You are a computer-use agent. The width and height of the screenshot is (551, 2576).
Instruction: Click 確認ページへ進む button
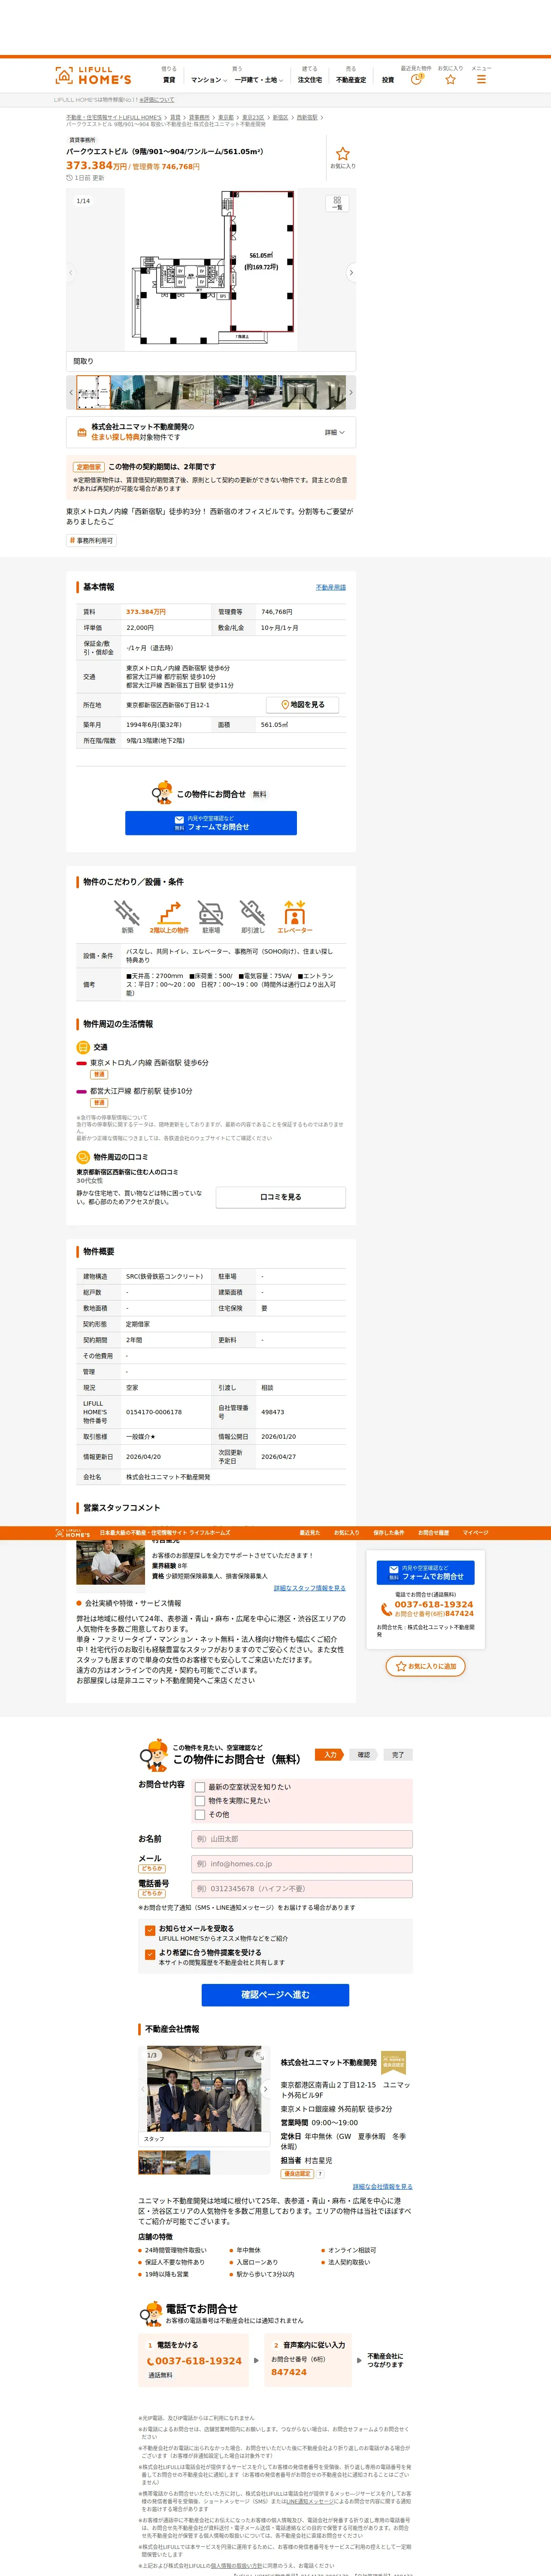pyautogui.click(x=275, y=1995)
